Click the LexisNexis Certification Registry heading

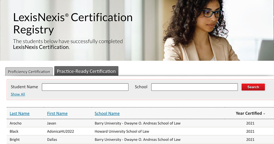click(73, 23)
